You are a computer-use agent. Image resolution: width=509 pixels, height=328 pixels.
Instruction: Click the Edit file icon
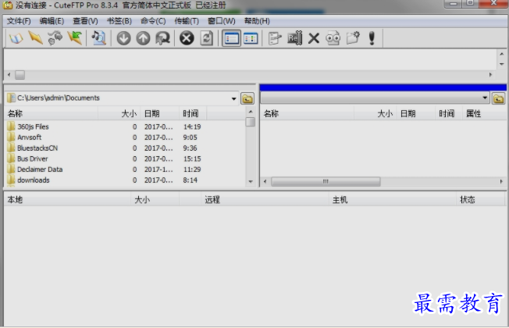tap(275, 38)
